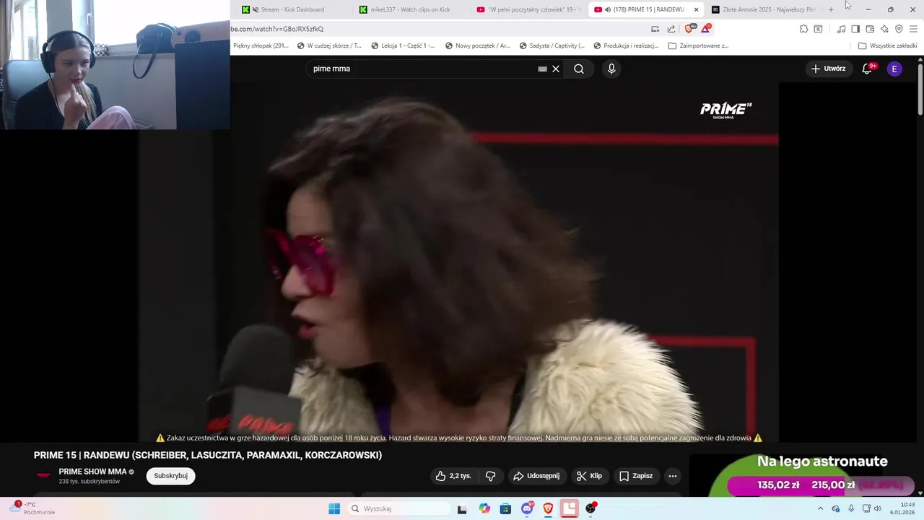Screen dimensions: 924x520
Task: Open bookmark 'Lekcja 1 - Część 1'
Action: tap(403, 45)
